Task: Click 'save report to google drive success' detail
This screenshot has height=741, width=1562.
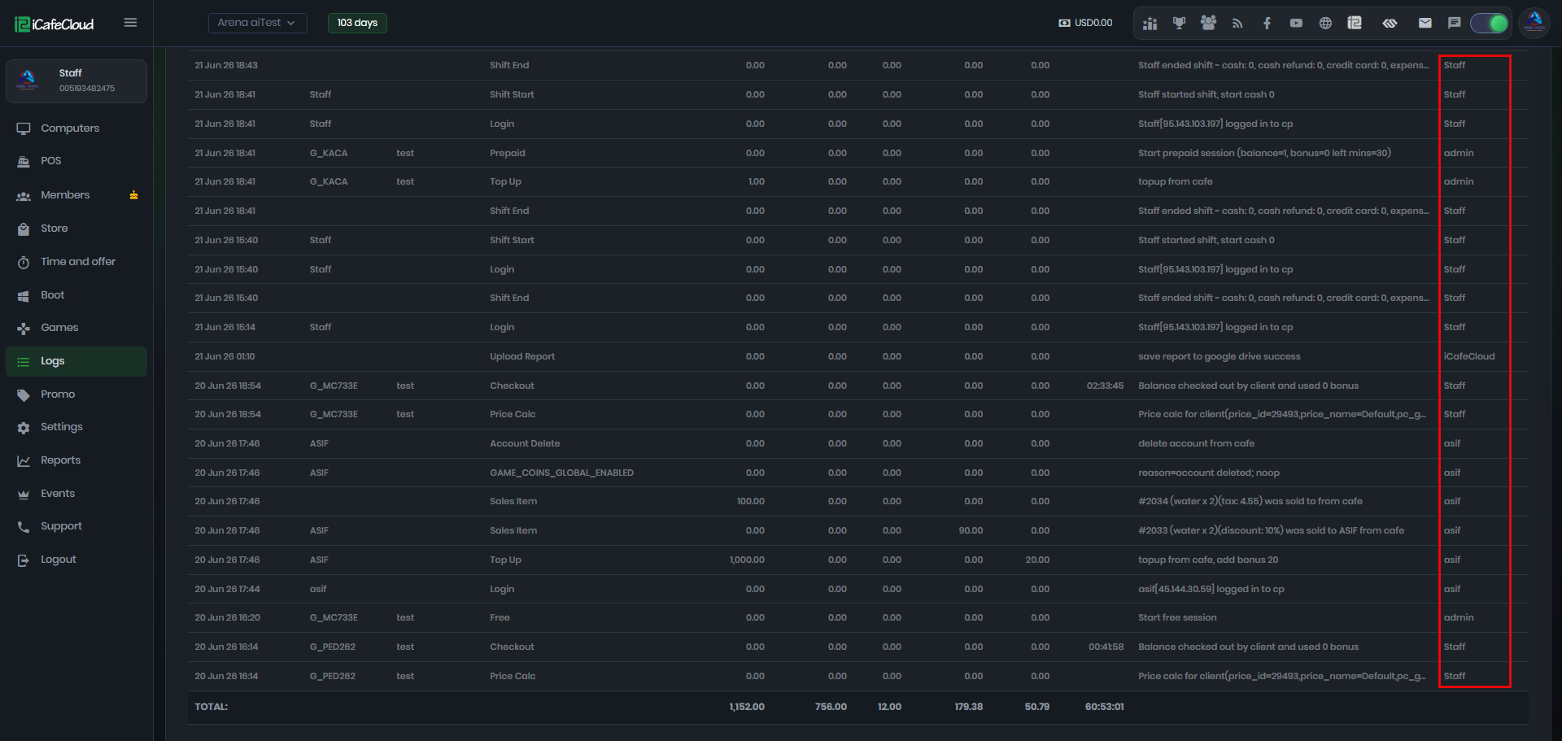Action: 1219,356
